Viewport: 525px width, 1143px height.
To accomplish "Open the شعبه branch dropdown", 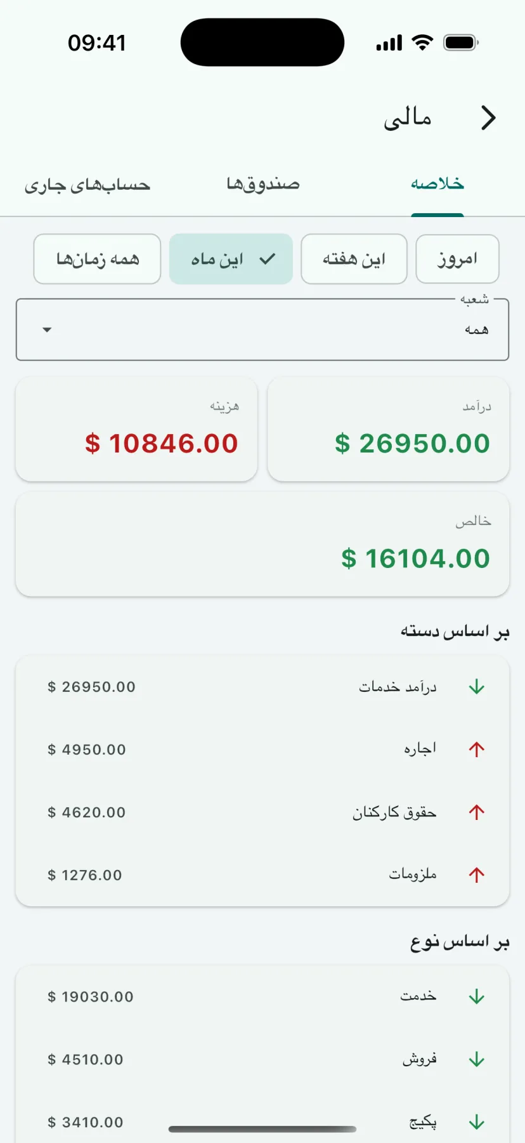I will (262, 329).
